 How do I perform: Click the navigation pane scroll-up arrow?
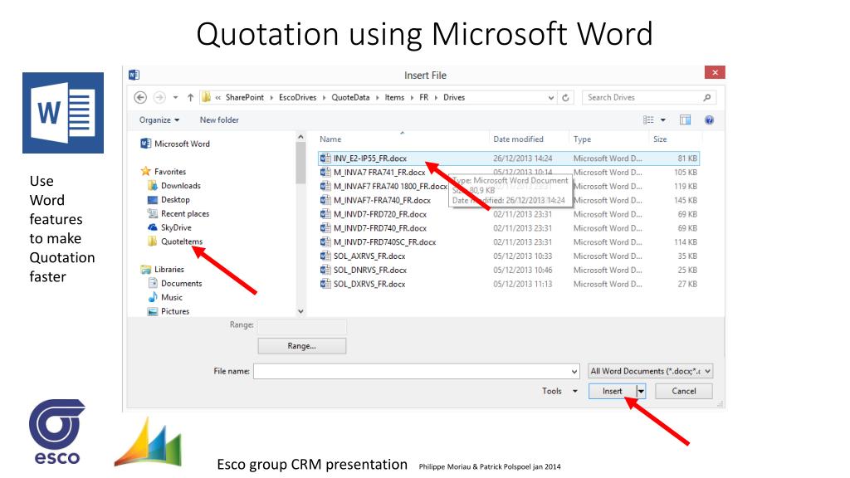click(x=300, y=138)
